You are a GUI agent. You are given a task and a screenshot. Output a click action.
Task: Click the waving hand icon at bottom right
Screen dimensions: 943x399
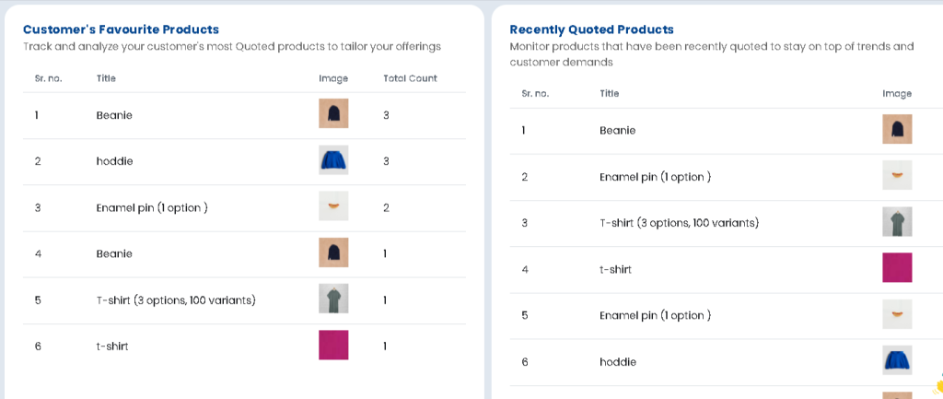[x=938, y=385]
